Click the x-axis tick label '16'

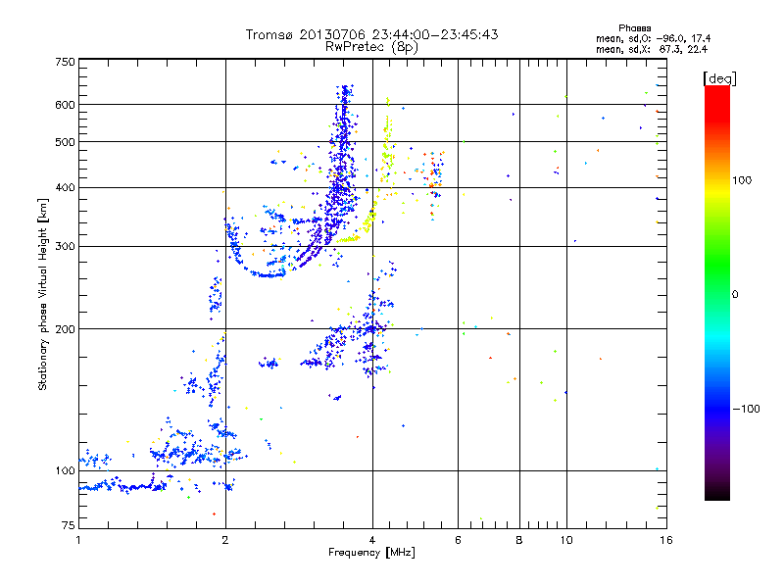(666, 540)
